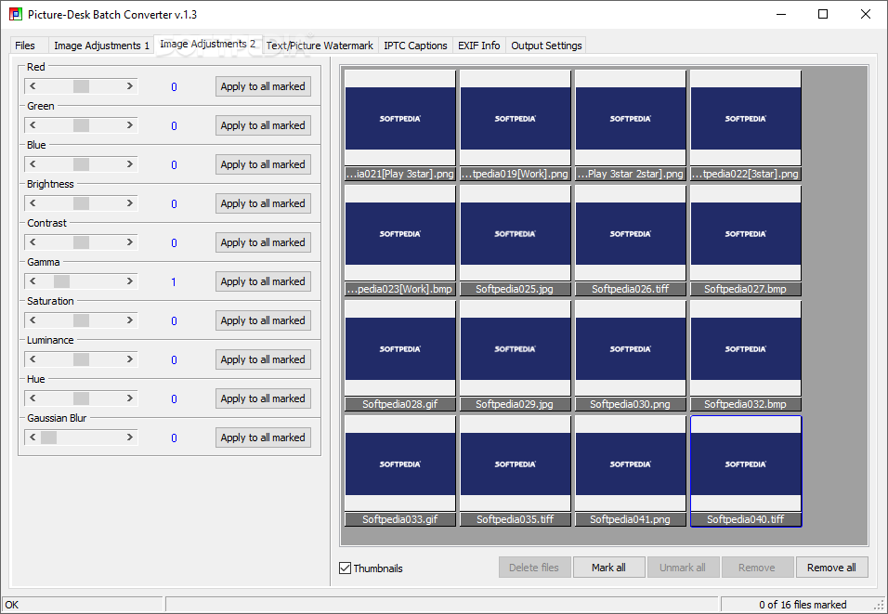Image resolution: width=888 pixels, height=614 pixels.
Task: Select the Image Adjustments 2 tab
Action: click(207, 45)
